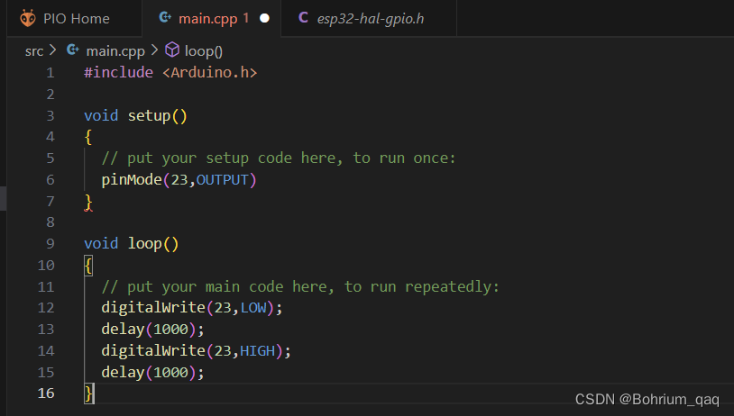Screen dimensions: 734x416
Task: Click line number 6 in the gutter
Action: 50,180
